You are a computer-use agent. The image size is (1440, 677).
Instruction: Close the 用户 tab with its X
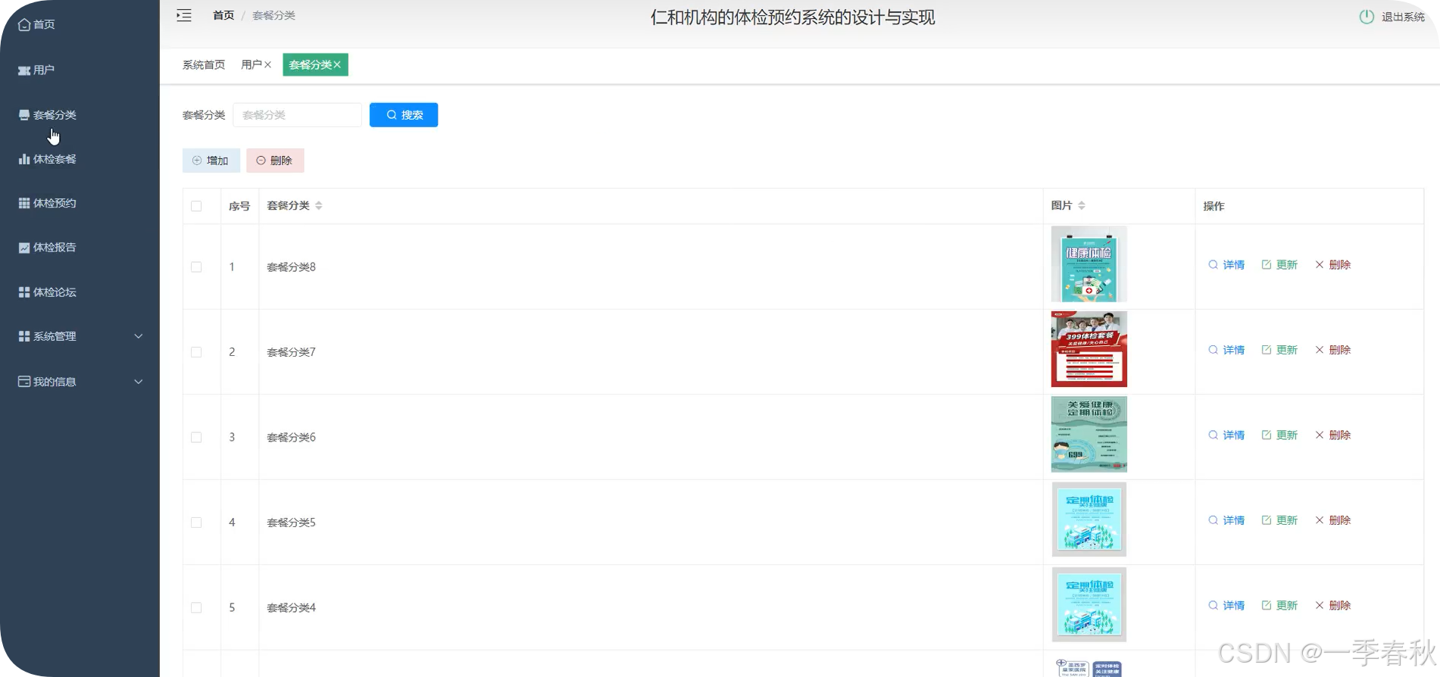coord(267,65)
